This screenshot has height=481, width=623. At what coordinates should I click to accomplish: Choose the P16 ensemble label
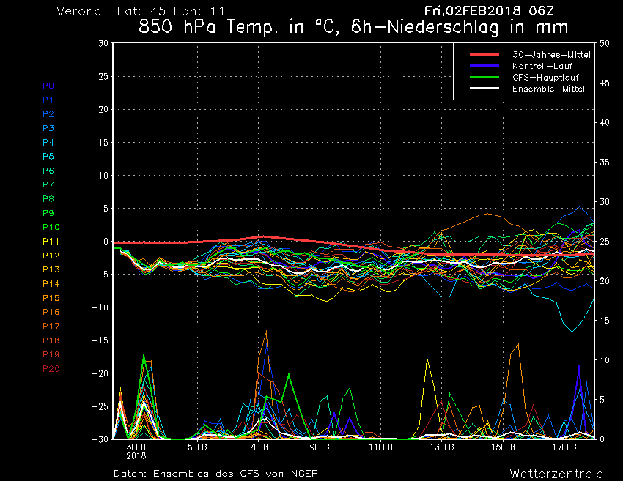pos(51,312)
